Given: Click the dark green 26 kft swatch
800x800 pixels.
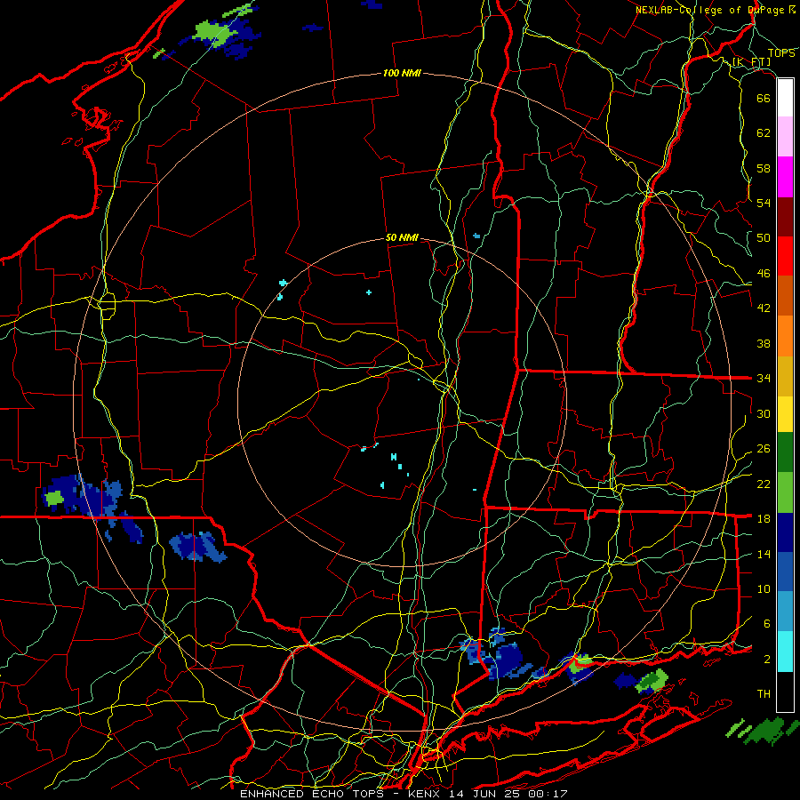Looking at the screenshot, I should [785, 452].
